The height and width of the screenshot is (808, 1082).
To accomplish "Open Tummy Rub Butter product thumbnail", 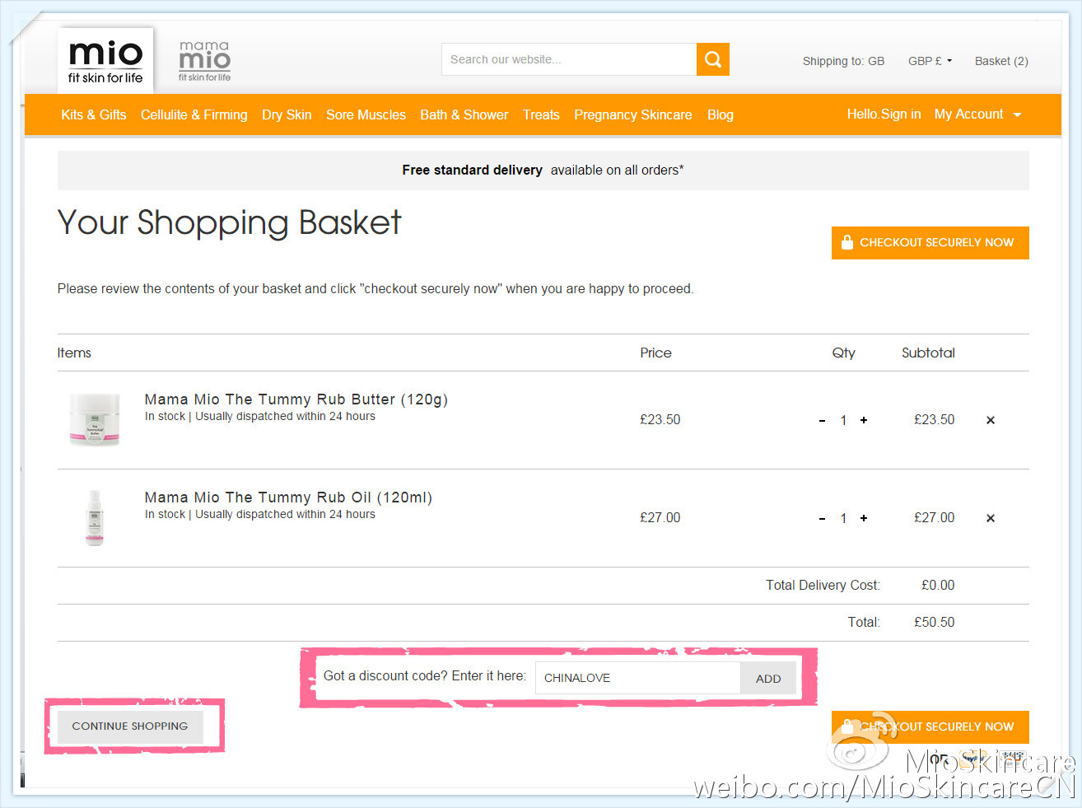I will click(x=95, y=420).
